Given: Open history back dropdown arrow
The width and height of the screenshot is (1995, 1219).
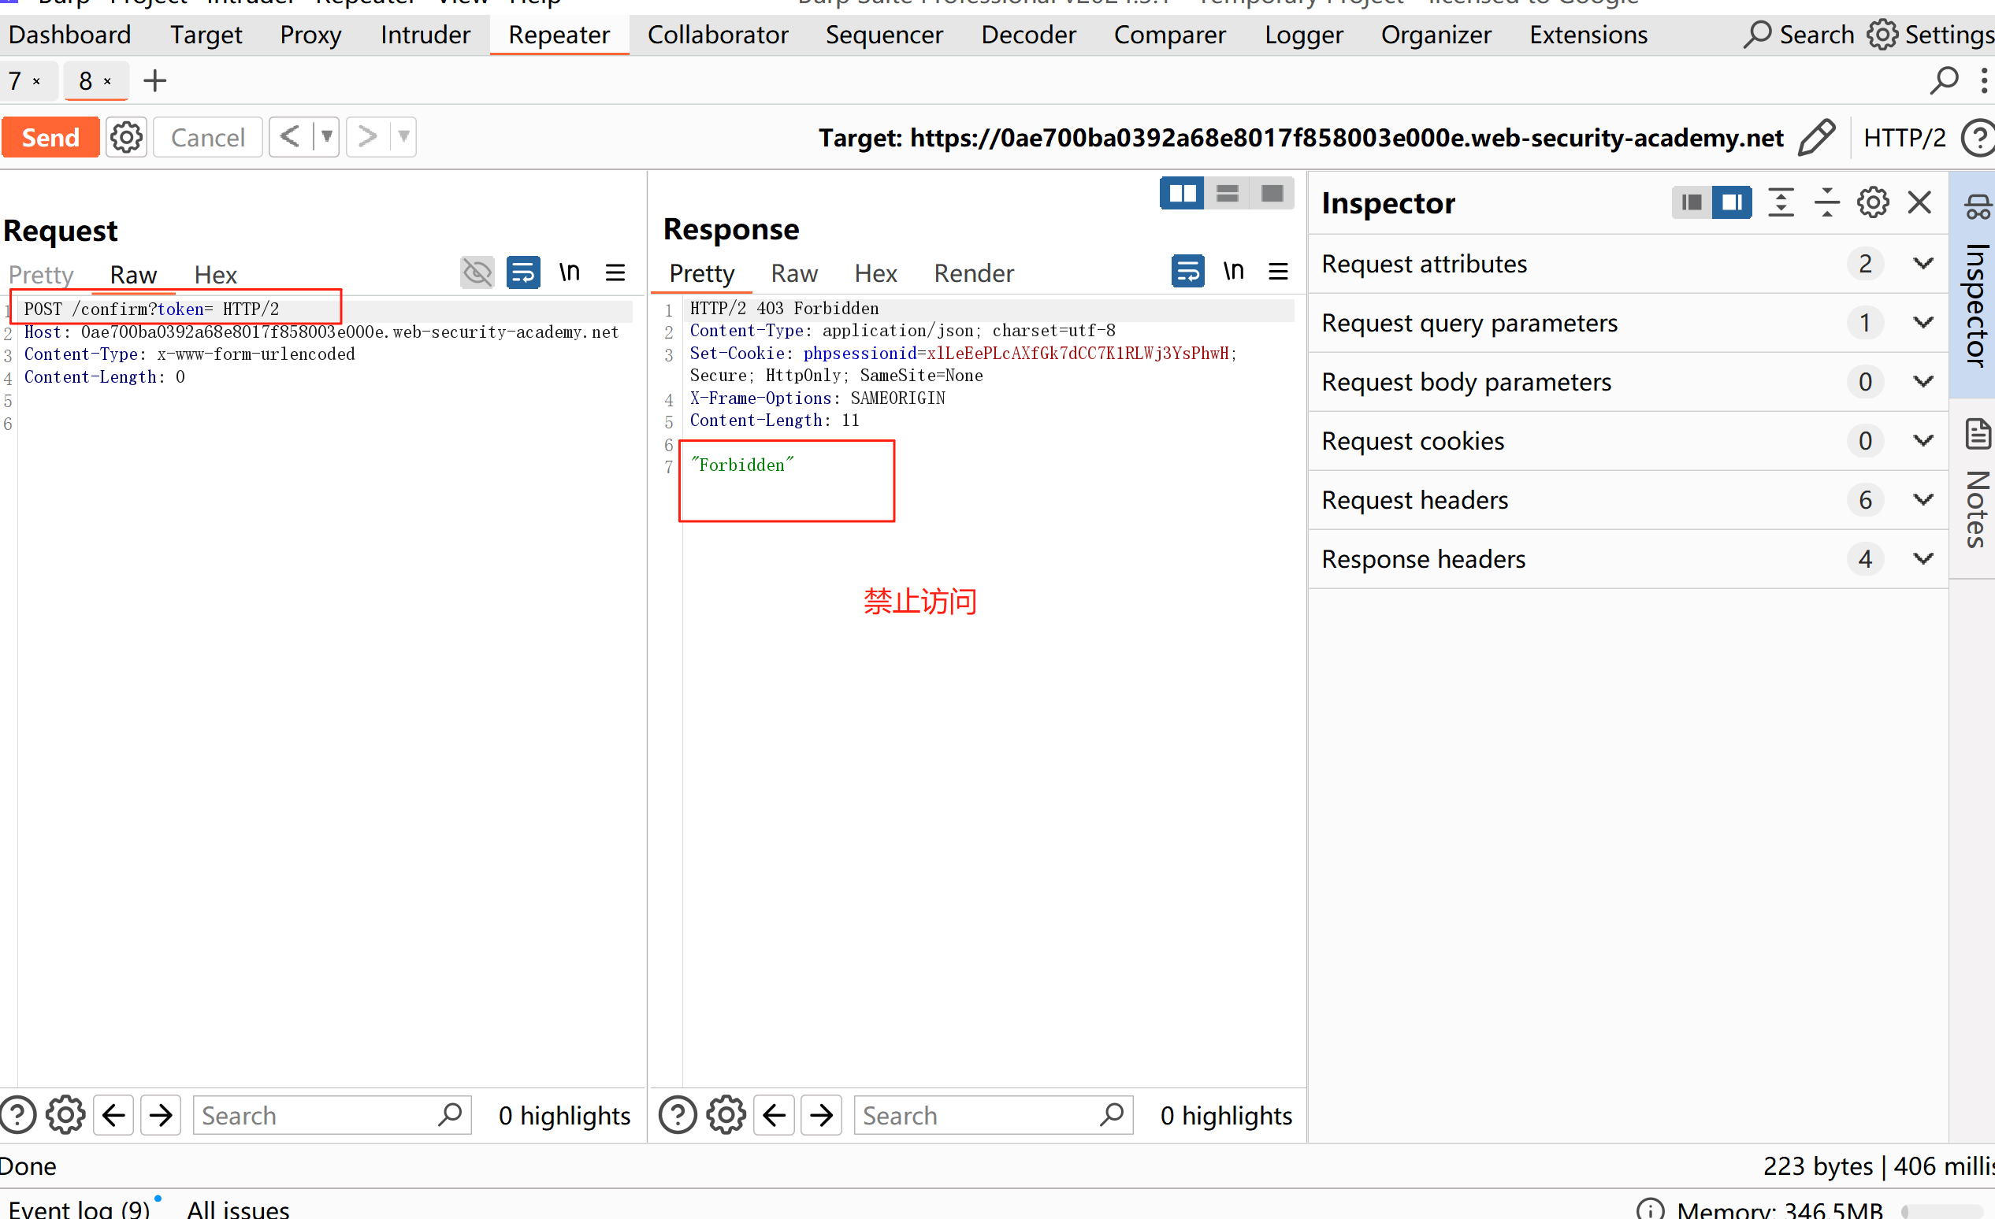Looking at the screenshot, I should tap(326, 136).
